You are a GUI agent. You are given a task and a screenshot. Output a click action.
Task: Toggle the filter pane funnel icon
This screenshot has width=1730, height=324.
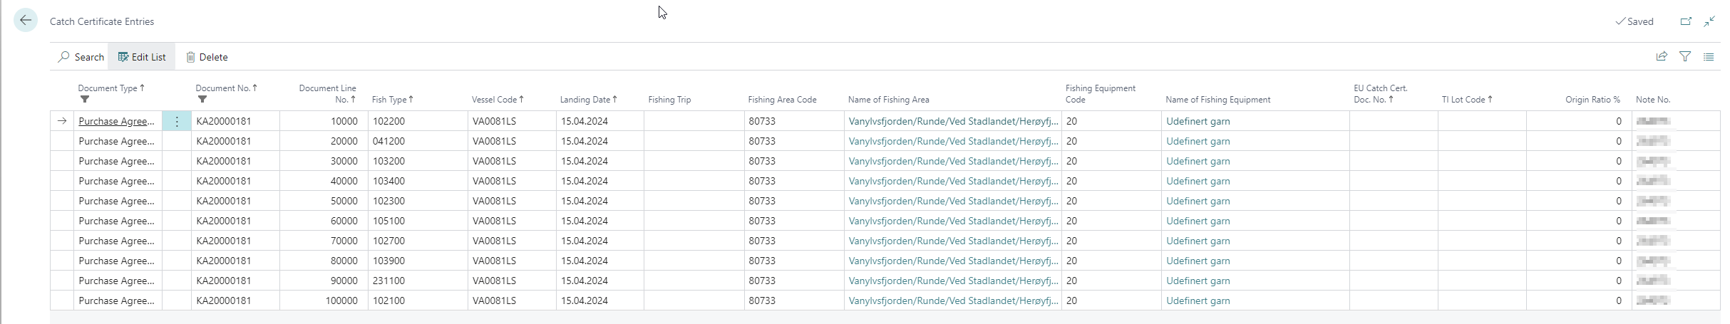(1685, 56)
